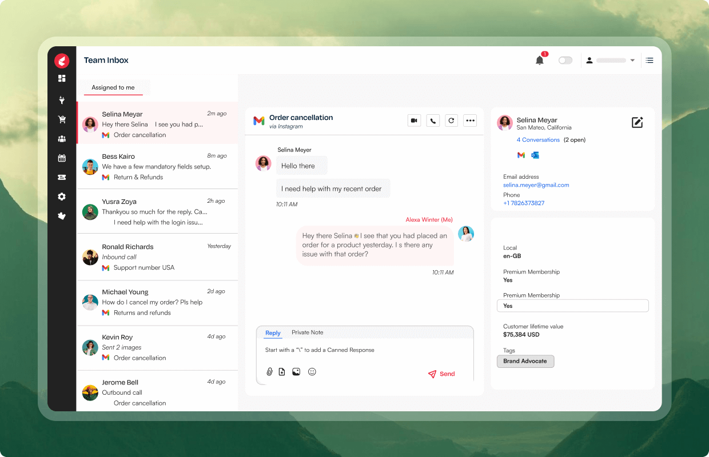Open the list menu at top right
Viewport: 709px width, 457px height.
click(x=650, y=60)
